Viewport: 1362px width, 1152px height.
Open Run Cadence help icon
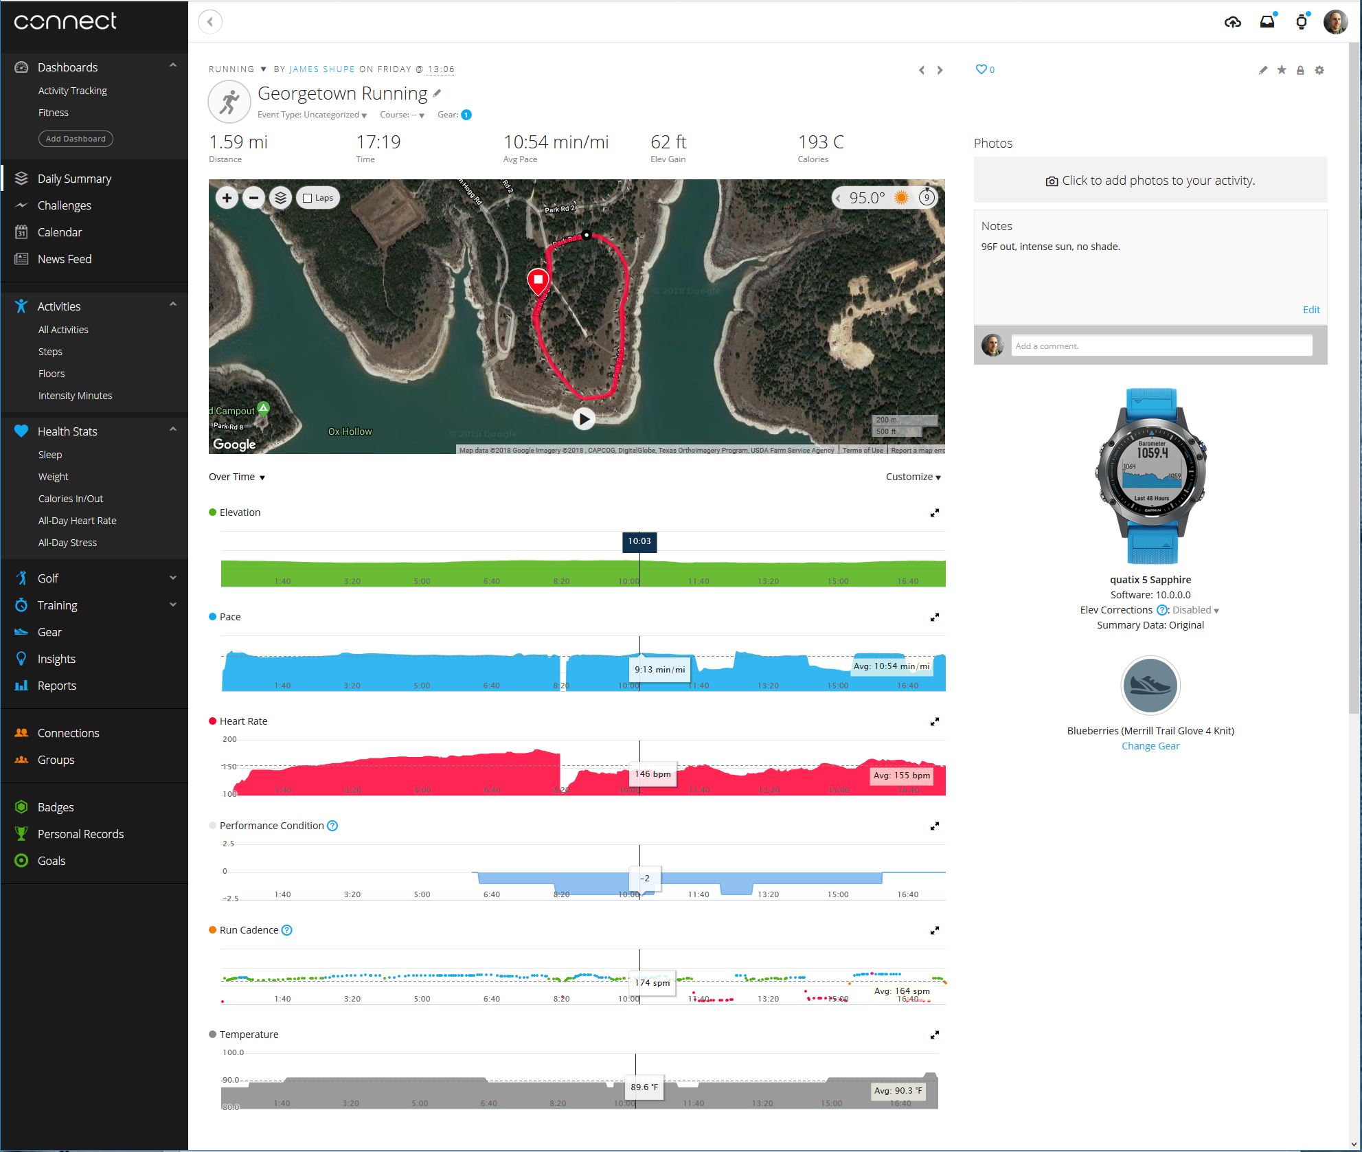(287, 930)
